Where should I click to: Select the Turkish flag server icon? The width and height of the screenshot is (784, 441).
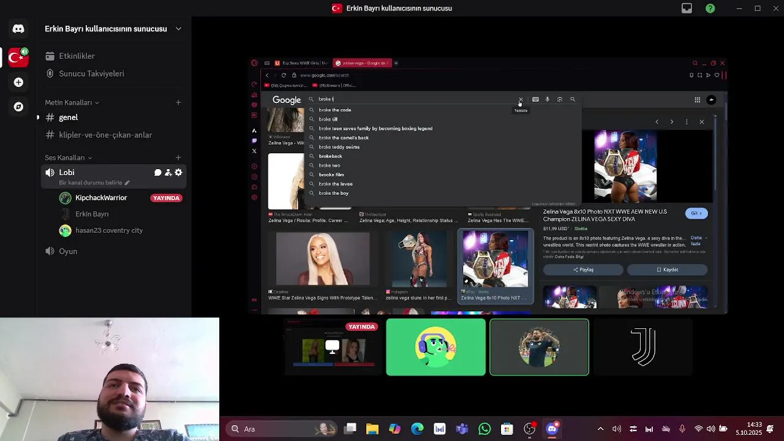(18, 58)
